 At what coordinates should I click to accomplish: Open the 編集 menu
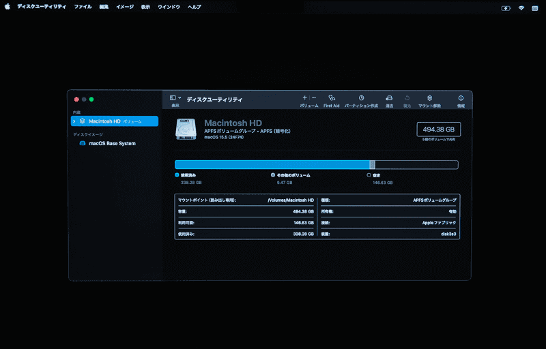point(104,7)
